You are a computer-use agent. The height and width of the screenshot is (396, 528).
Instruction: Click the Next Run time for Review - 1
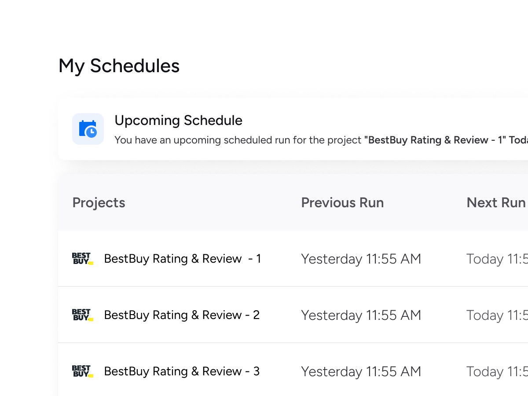(x=497, y=259)
